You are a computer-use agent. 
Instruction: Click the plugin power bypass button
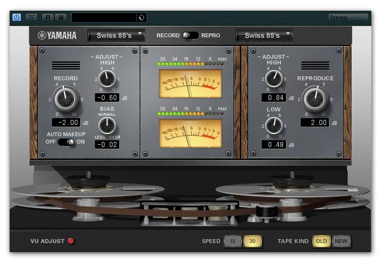pyautogui.click(x=16, y=18)
